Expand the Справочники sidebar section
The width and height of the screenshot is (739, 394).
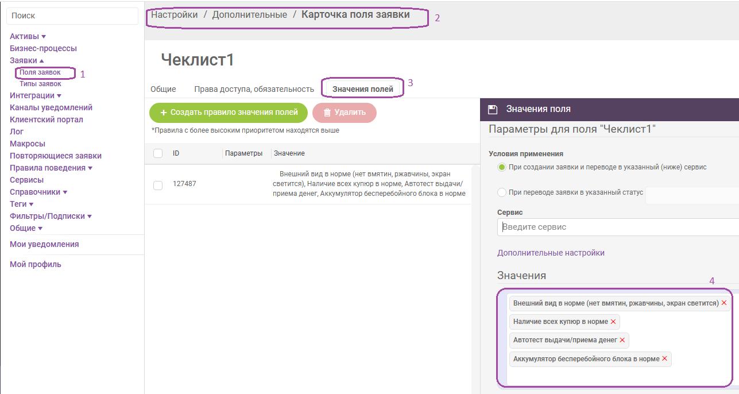[x=38, y=192]
